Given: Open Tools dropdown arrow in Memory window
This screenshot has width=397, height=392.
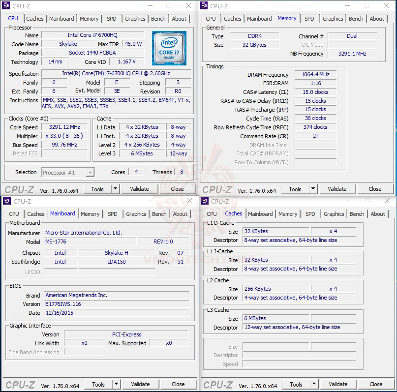Looking at the screenshot, I should coord(313,189).
